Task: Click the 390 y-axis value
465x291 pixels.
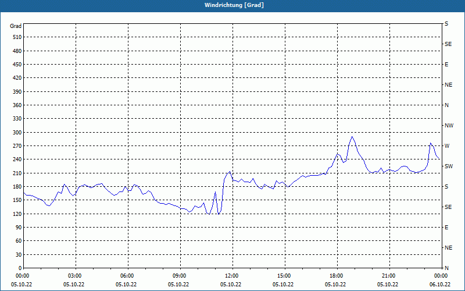Action: click(17, 92)
